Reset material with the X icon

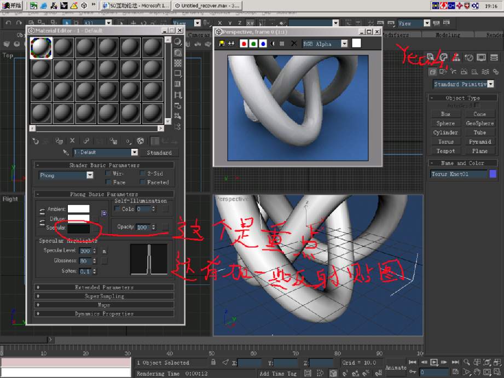coord(72,141)
